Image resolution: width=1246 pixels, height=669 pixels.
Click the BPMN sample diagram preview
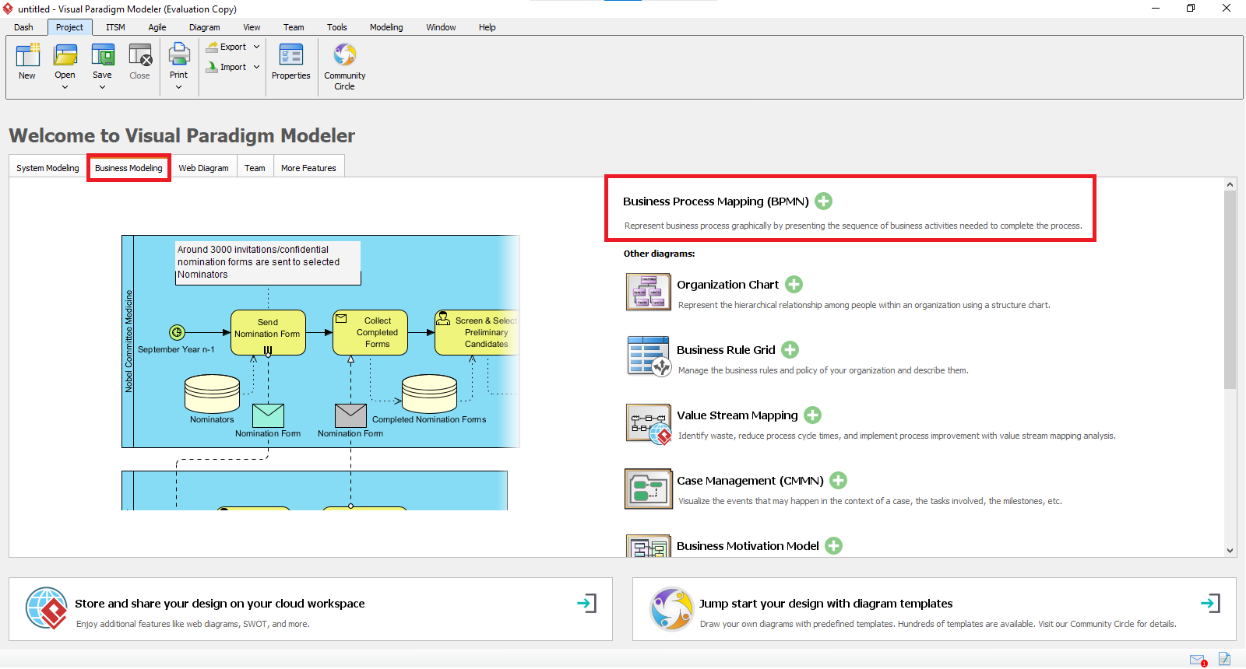click(x=321, y=372)
